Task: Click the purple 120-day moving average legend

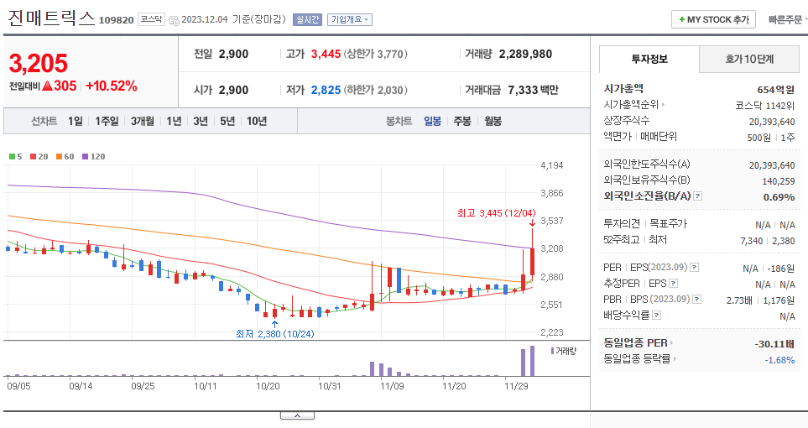Action: pyautogui.click(x=94, y=157)
